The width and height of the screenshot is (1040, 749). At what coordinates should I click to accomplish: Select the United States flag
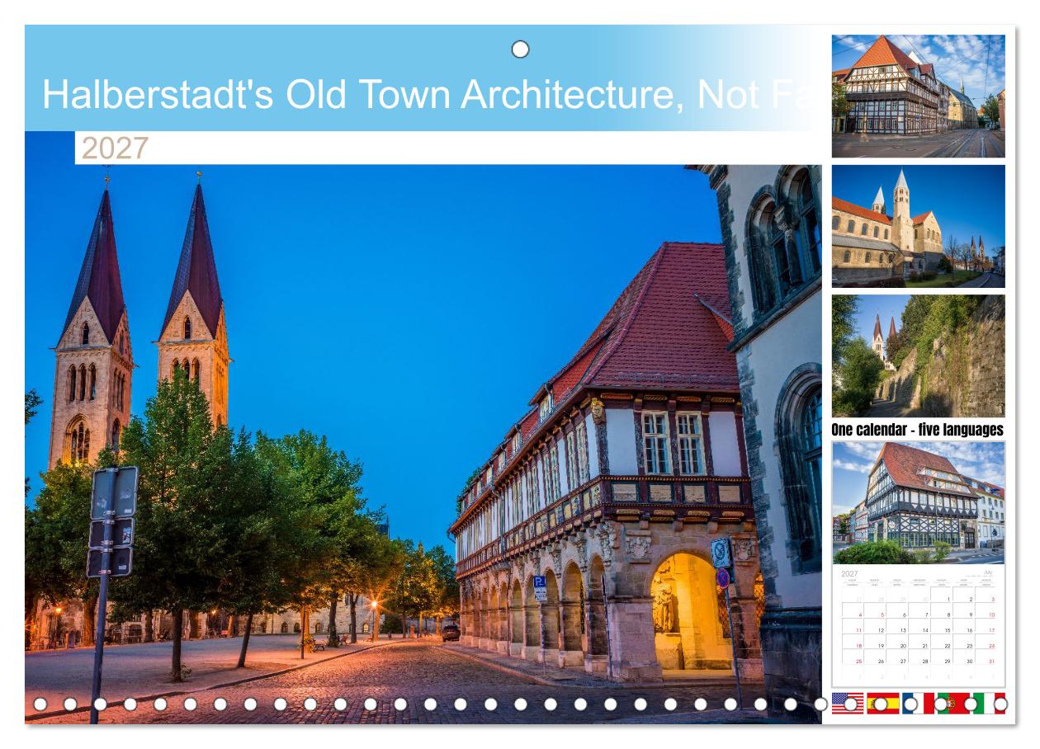(x=848, y=704)
